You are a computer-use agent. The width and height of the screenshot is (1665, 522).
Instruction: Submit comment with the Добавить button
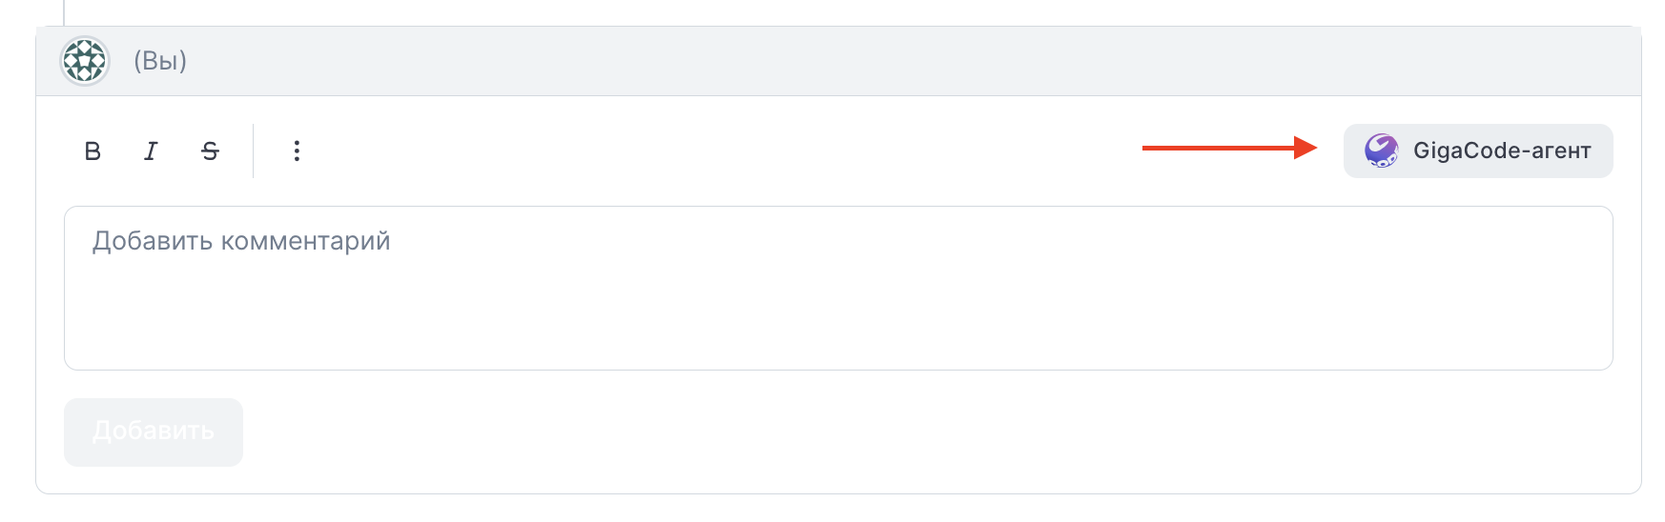[x=154, y=432]
